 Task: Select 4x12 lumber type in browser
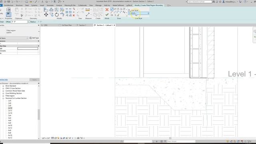10,128
